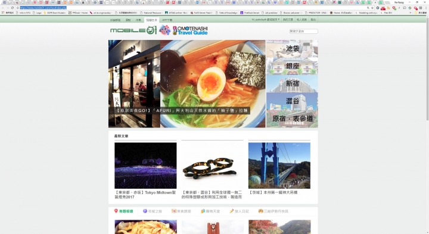Select the 新宿 area tile
The width and height of the screenshot is (429, 234).
(292, 83)
